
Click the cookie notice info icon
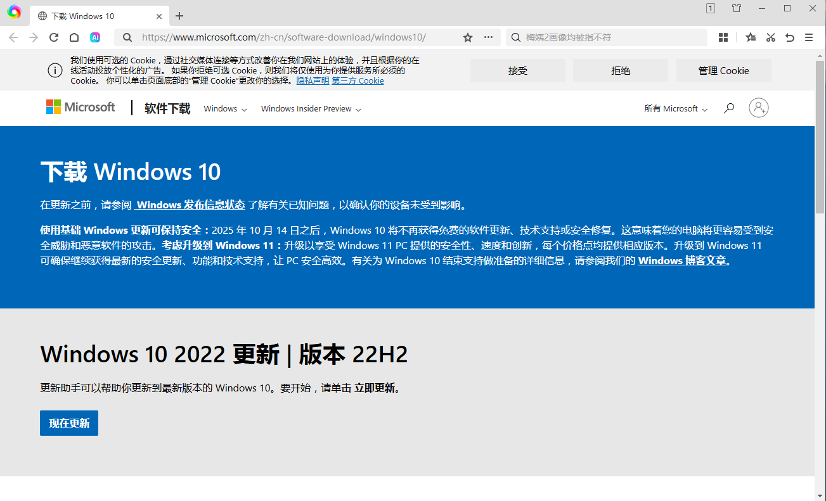coord(55,70)
